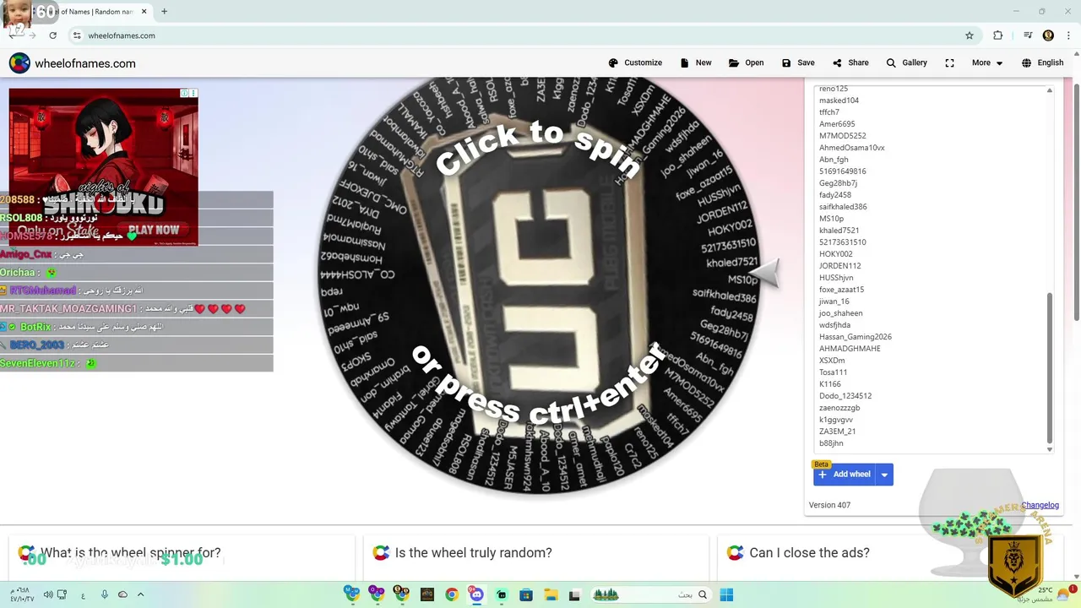
Task: Open the Chrome three-dot menu
Action: tap(1067, 35)
